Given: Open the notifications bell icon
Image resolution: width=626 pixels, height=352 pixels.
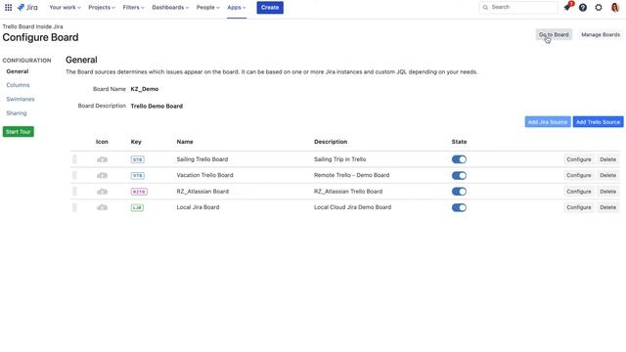Looking at the screenshot, I should coord(567,7).
